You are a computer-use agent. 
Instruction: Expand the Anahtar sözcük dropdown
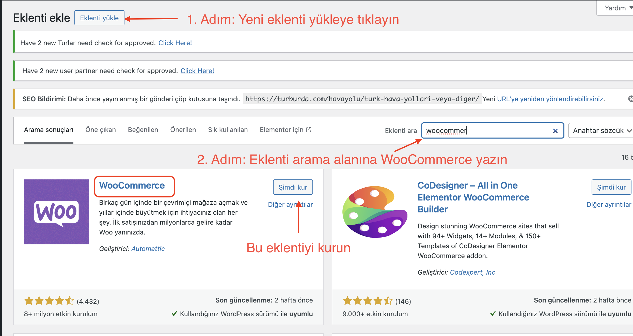pos(601,130)
